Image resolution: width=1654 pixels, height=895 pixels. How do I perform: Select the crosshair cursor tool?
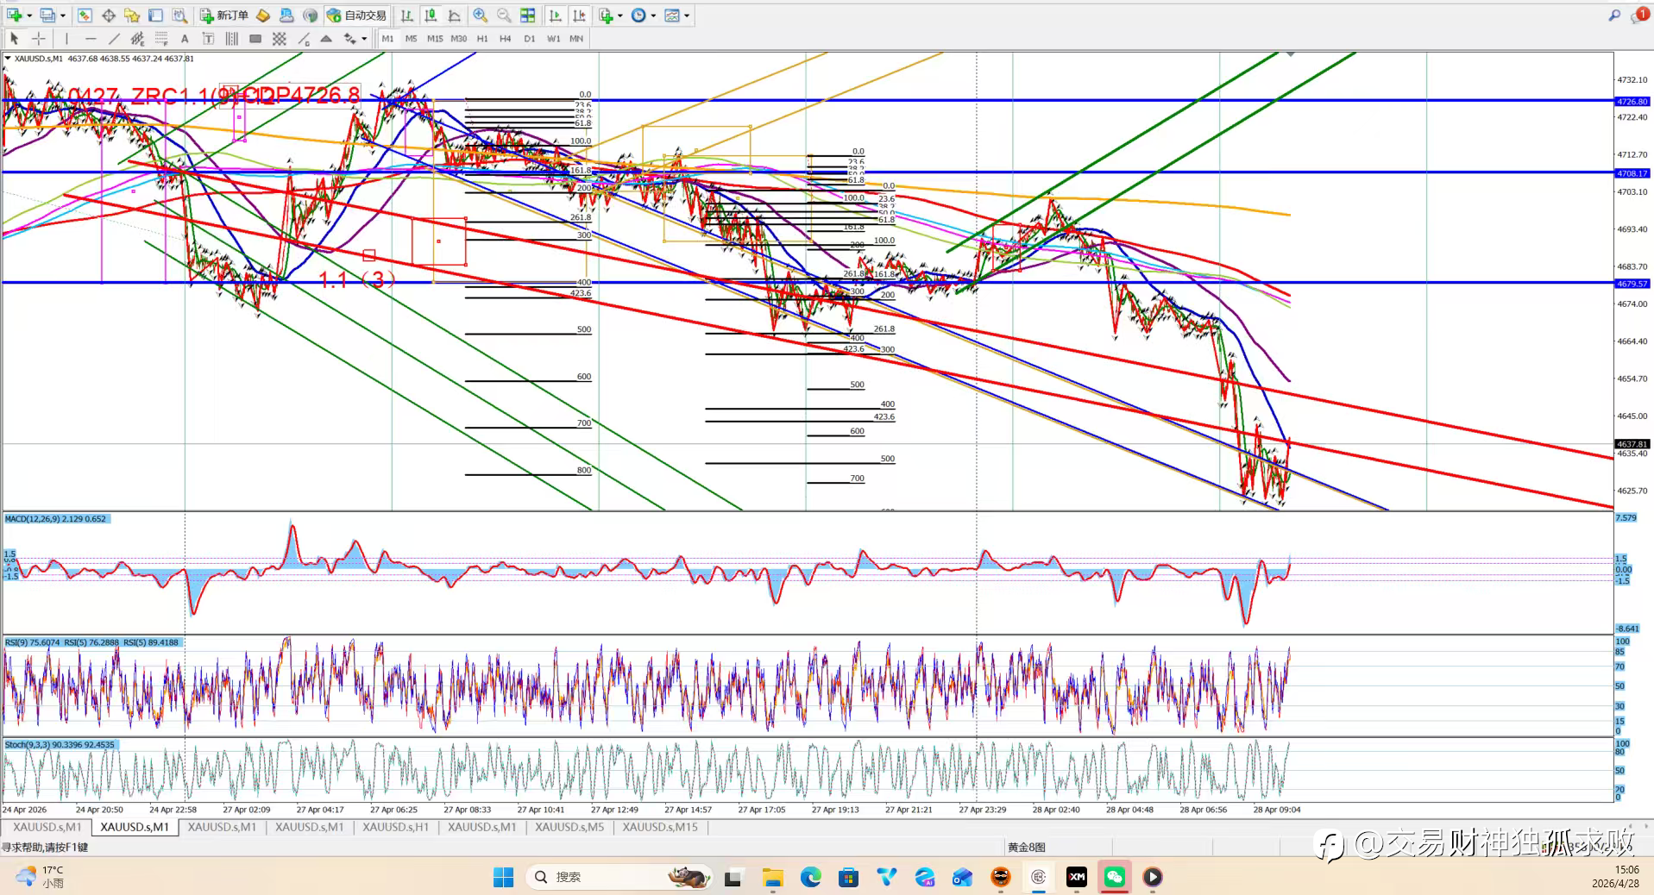coord(39,39)
